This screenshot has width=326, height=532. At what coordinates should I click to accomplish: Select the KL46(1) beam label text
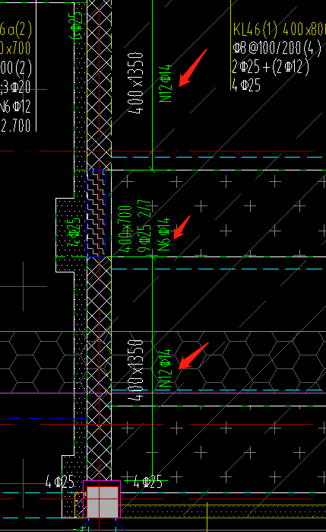(x=255, y=30)
